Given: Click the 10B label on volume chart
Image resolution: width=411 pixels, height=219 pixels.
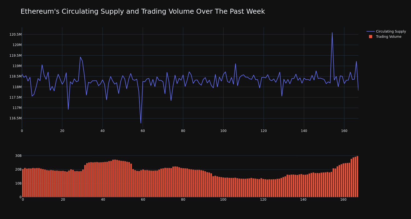Looking at the screenshot, I should (18, 183).
